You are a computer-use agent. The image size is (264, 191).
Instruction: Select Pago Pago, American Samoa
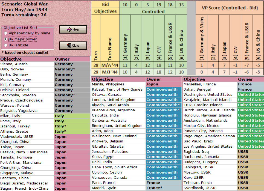point(210,136)
